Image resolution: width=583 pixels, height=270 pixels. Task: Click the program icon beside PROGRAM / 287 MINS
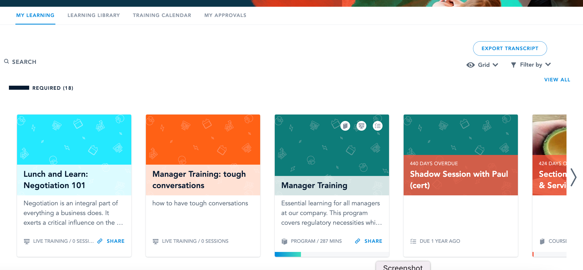[284, 241]
